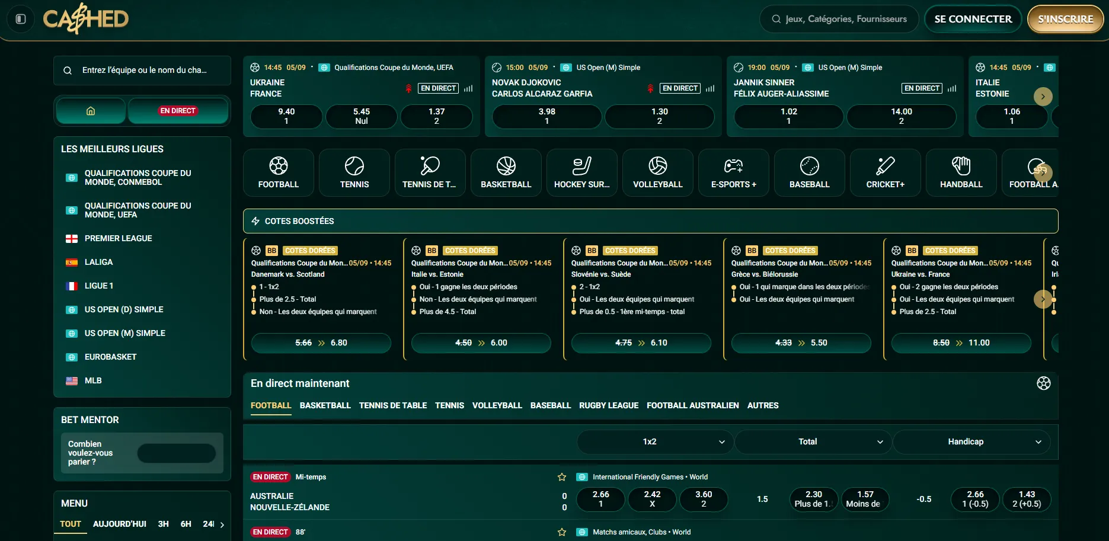
Task: Star the Matchs amicaux Clubs live match
Action: tap(562, 532)
